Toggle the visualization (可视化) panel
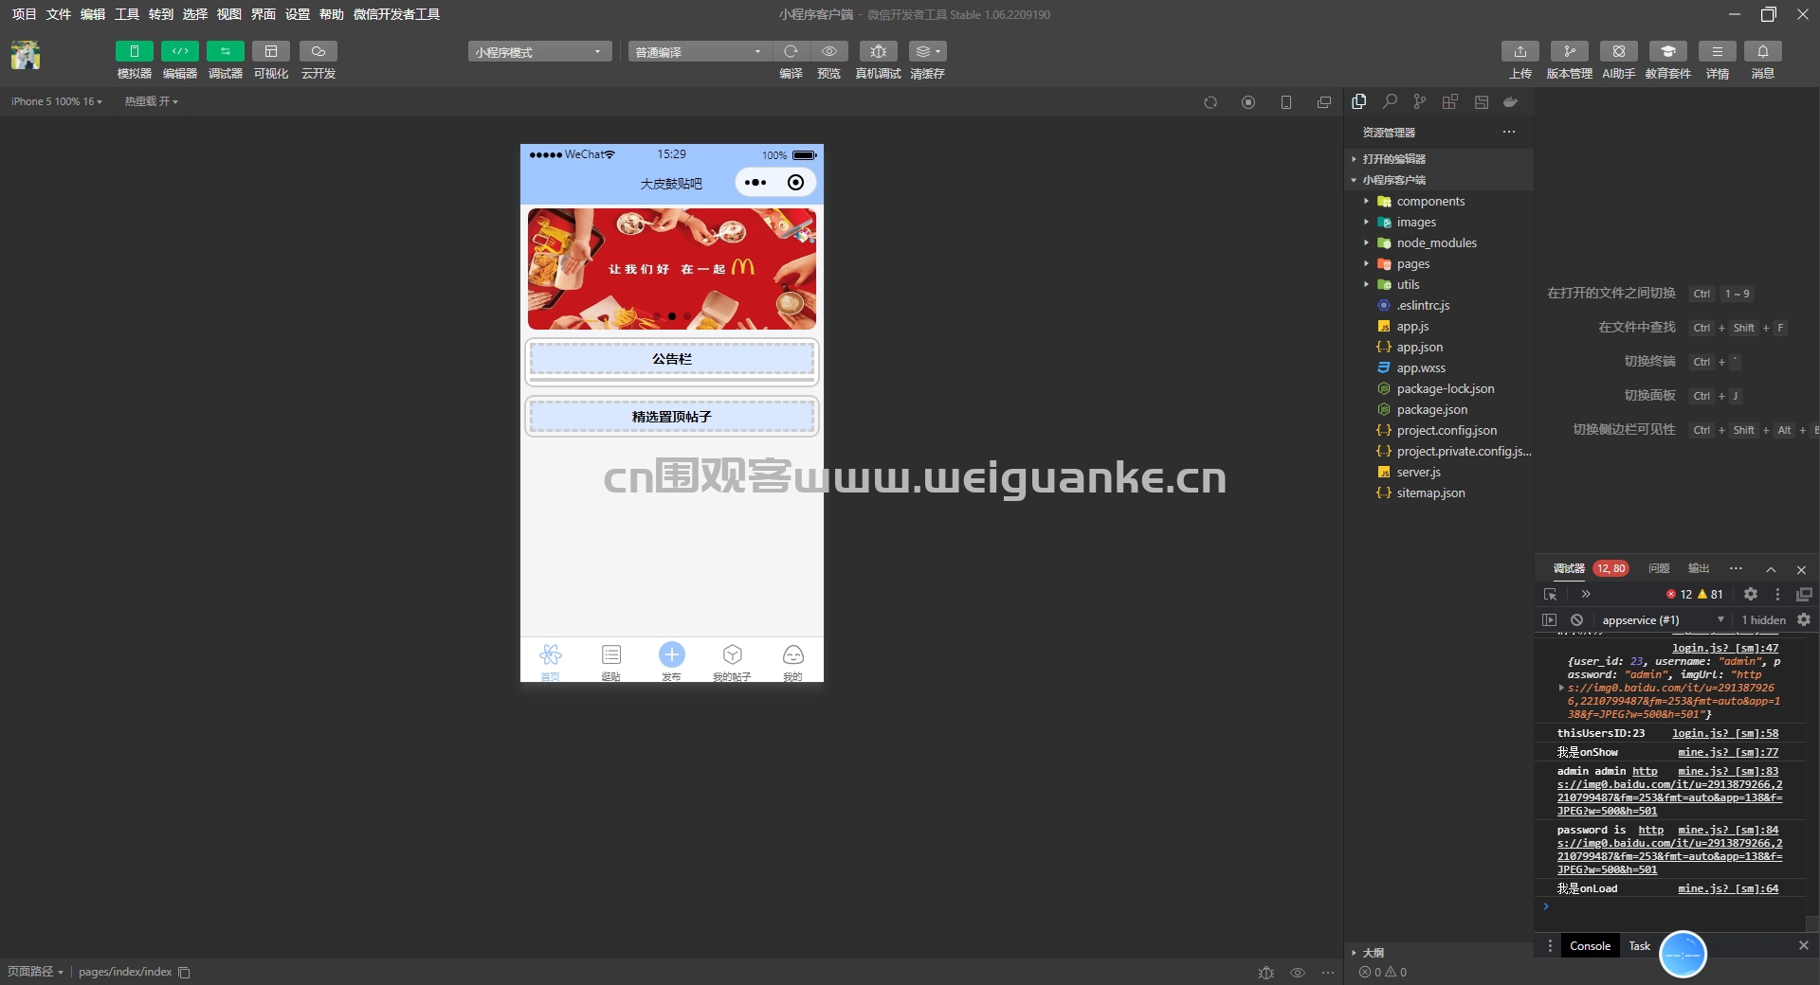 [x=270, y=51]
